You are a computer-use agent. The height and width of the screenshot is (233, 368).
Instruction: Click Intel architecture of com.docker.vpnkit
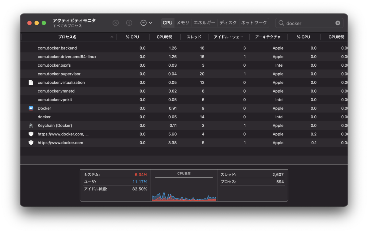(x=279, y=100)
